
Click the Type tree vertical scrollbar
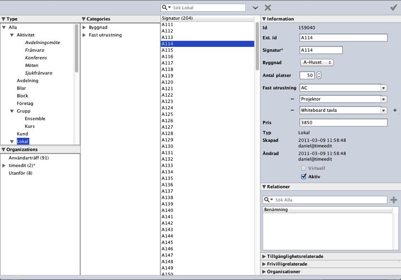pos(76,48)
